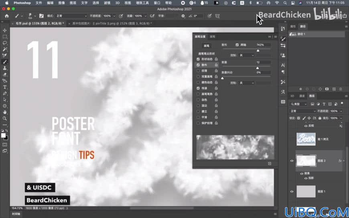
Task: Click the 数量 count slider handle
Action: click(x=258, y=68)
